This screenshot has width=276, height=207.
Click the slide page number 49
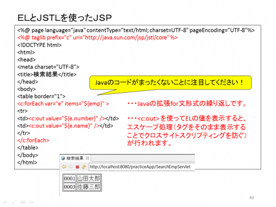(252, 198)
